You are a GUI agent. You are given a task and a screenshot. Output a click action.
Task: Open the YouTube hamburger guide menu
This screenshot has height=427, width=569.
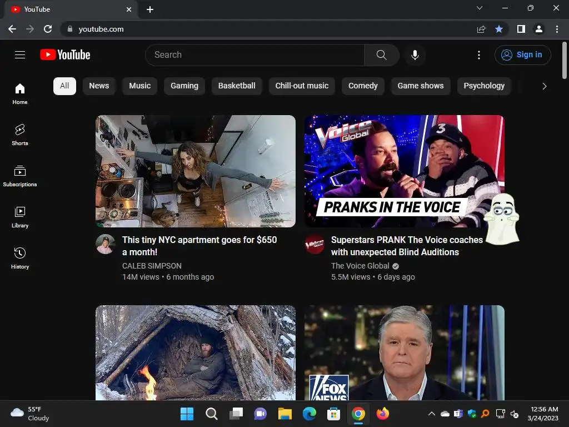tap(20, 55)
